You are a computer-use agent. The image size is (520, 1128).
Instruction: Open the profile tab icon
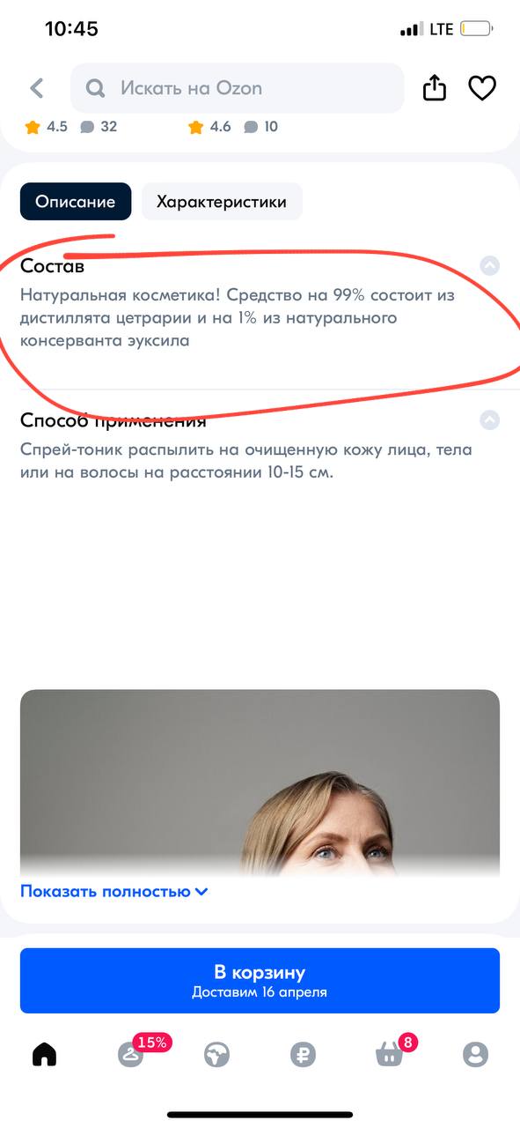pyautogui.click(x=475, y=1054)
